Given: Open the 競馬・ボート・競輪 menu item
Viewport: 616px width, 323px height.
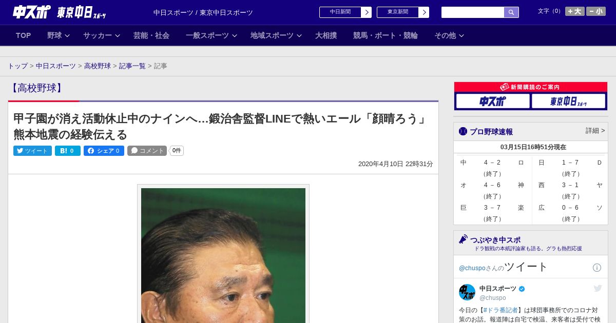Looking at the screenshot, I should coord(386,35).
